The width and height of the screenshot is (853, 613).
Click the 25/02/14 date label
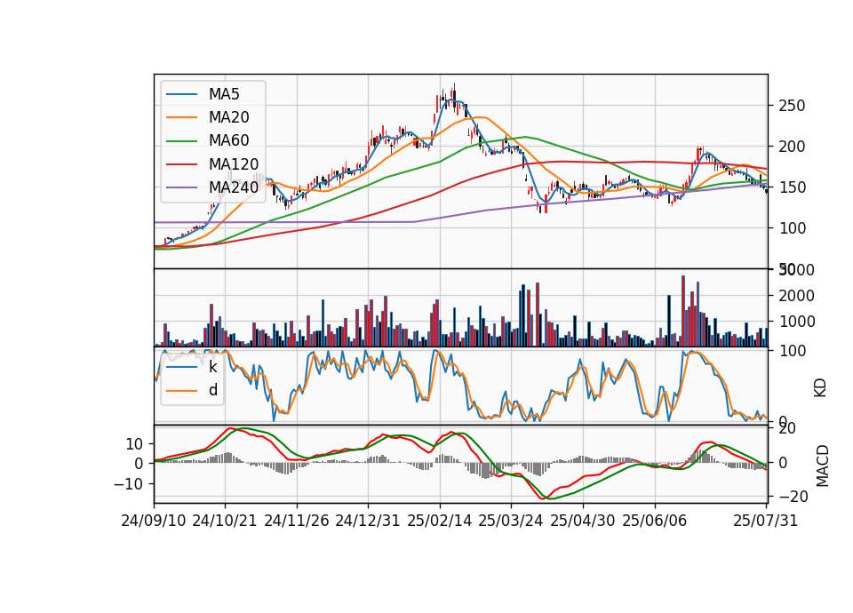click(x=440, y=521)
